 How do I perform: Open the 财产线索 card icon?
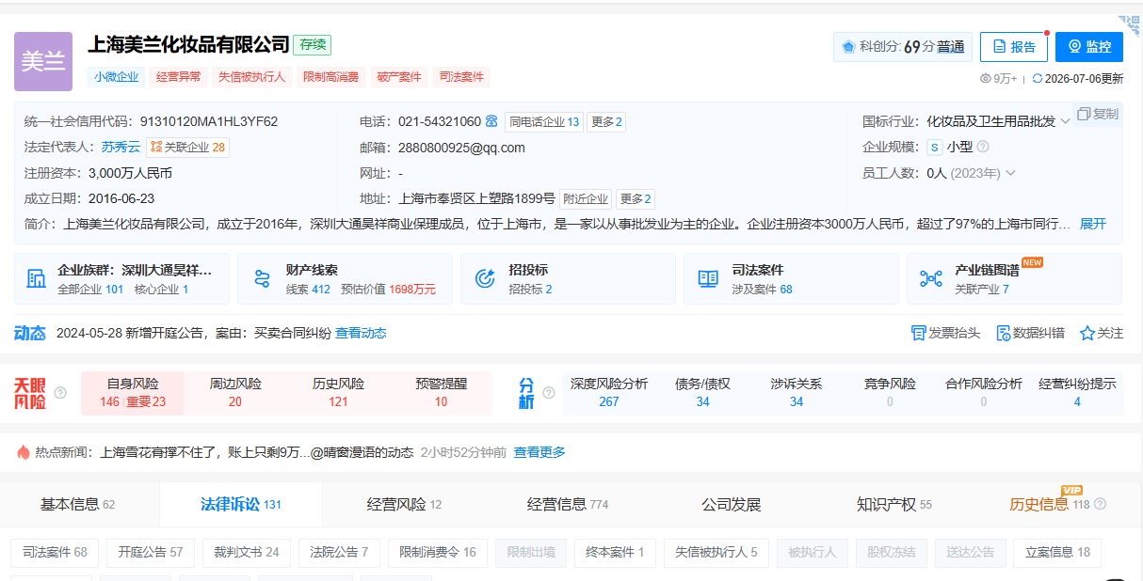[263, 278]
